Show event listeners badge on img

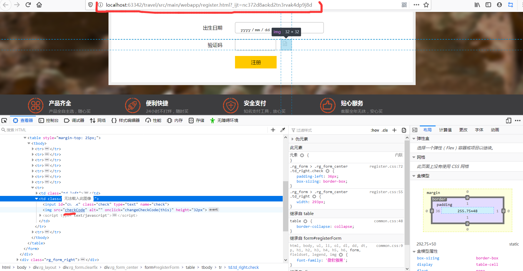[214, 210]
